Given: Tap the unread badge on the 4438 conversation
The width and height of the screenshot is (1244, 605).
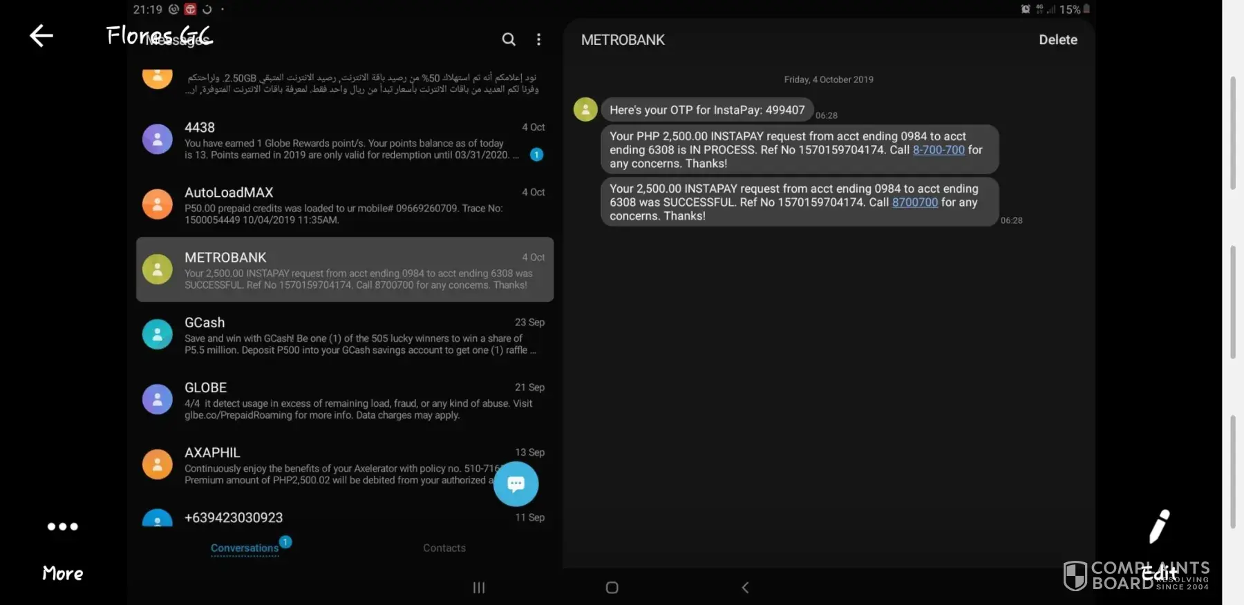Looking at the screenshot, I should point(536,155).
